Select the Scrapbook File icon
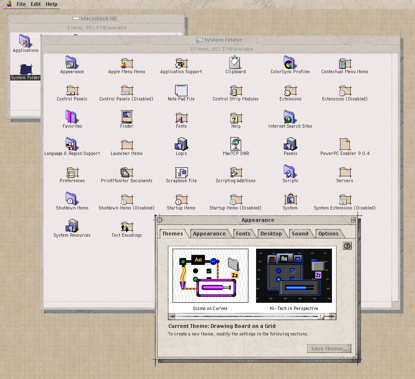Image resolution: width=415 pixels, height=379 pixels. click(182, 172)
